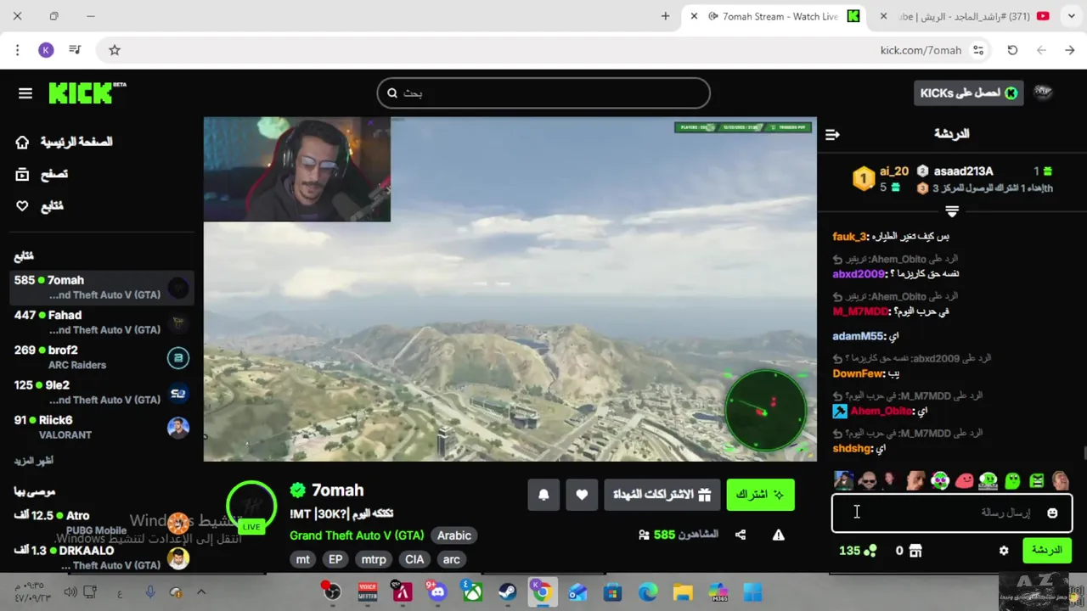
Task: Open the Browse sidebar link
Action: point(42,174)
